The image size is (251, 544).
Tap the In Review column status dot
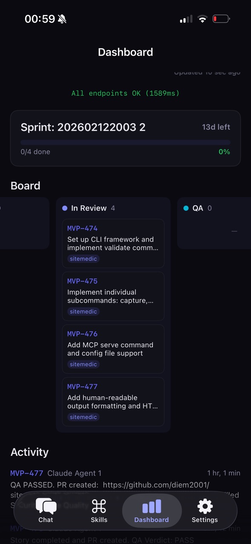point(65,208)
